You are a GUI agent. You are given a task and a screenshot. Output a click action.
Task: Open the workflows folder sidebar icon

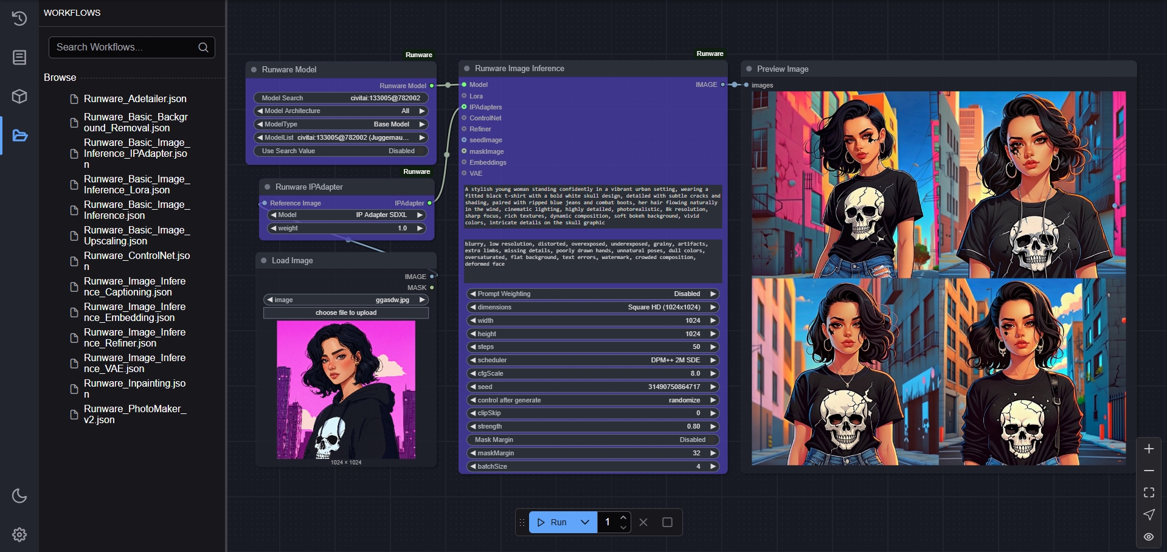coord(19,135)
